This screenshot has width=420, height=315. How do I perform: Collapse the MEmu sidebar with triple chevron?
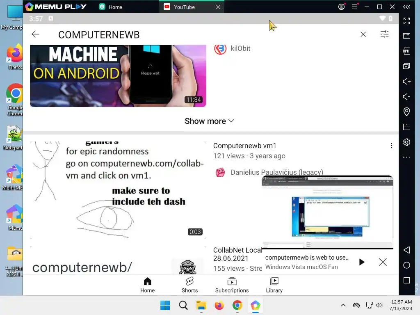click(x=406, y=7)
